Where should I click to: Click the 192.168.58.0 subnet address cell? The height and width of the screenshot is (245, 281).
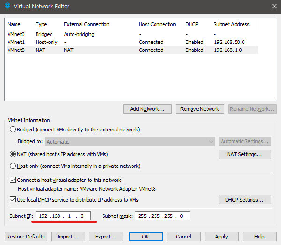pos(229,42)
